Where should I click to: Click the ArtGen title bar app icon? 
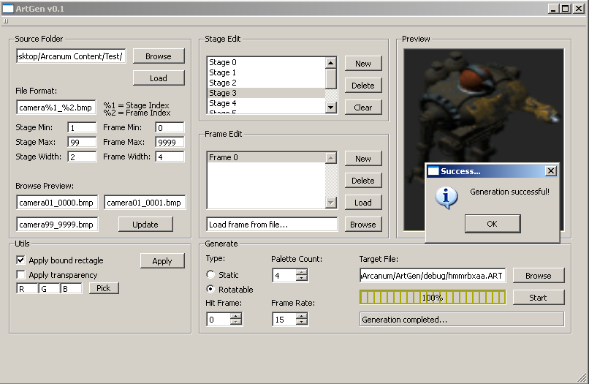7,8
